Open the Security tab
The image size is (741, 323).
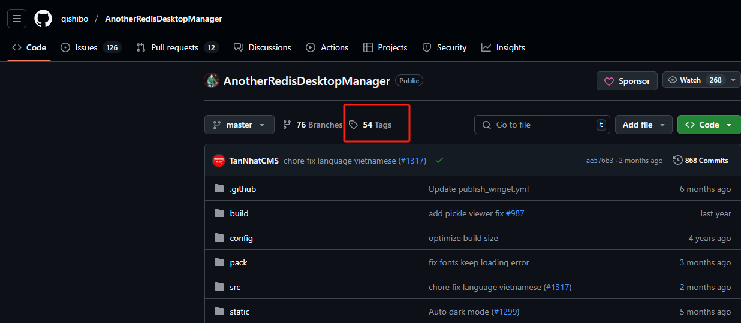[444, 47]
